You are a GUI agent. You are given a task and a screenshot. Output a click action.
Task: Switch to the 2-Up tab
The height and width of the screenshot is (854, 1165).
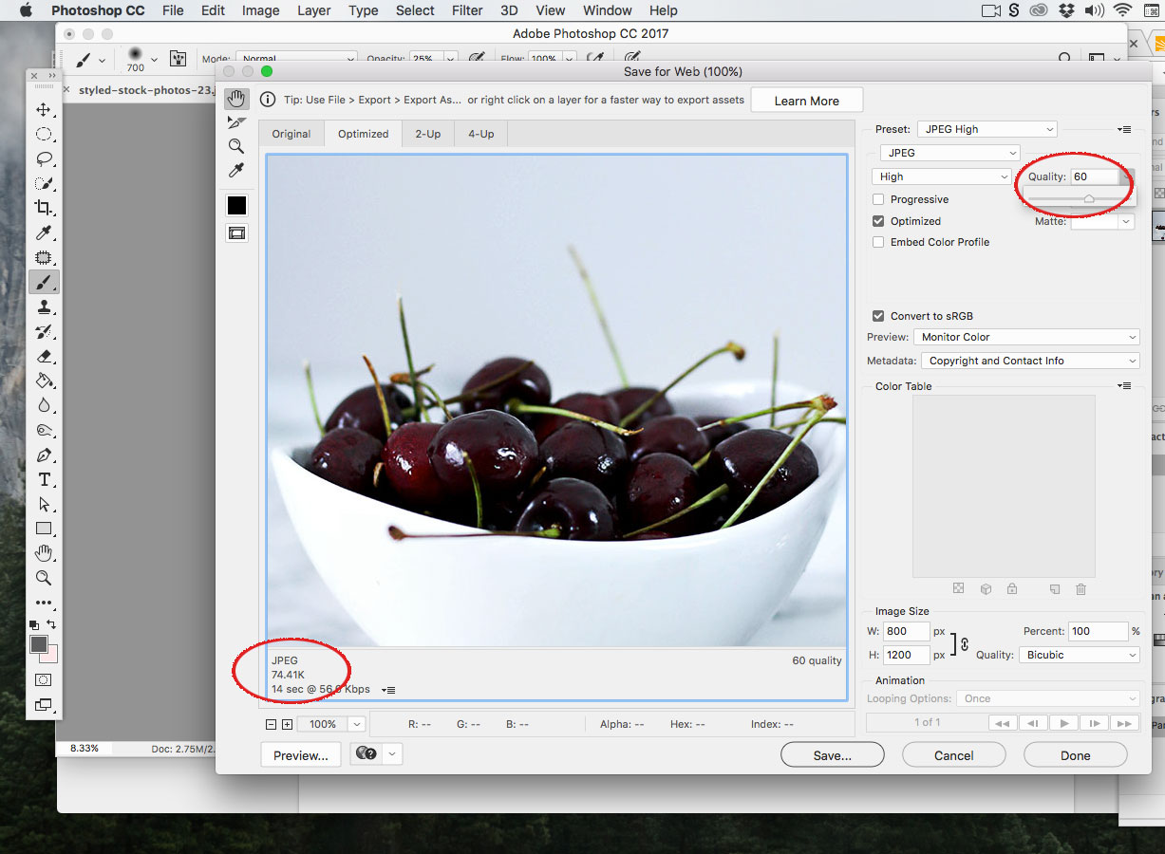tap(428, 134)
